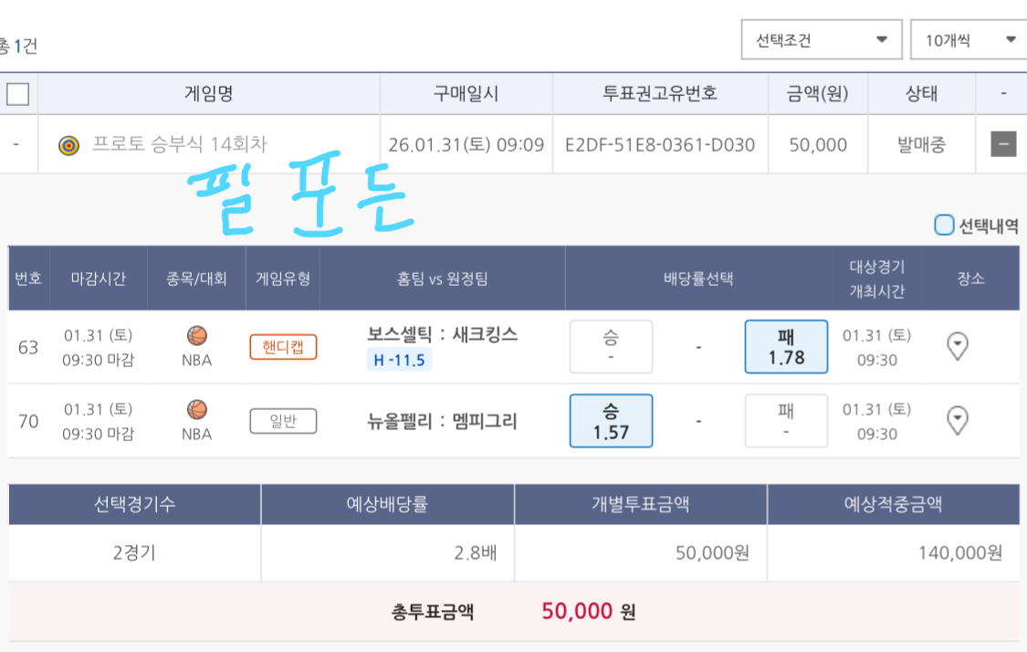Select 패 1.78 odds for game 63
This screenshot has height=652, width=1027.
coord(786,347)
